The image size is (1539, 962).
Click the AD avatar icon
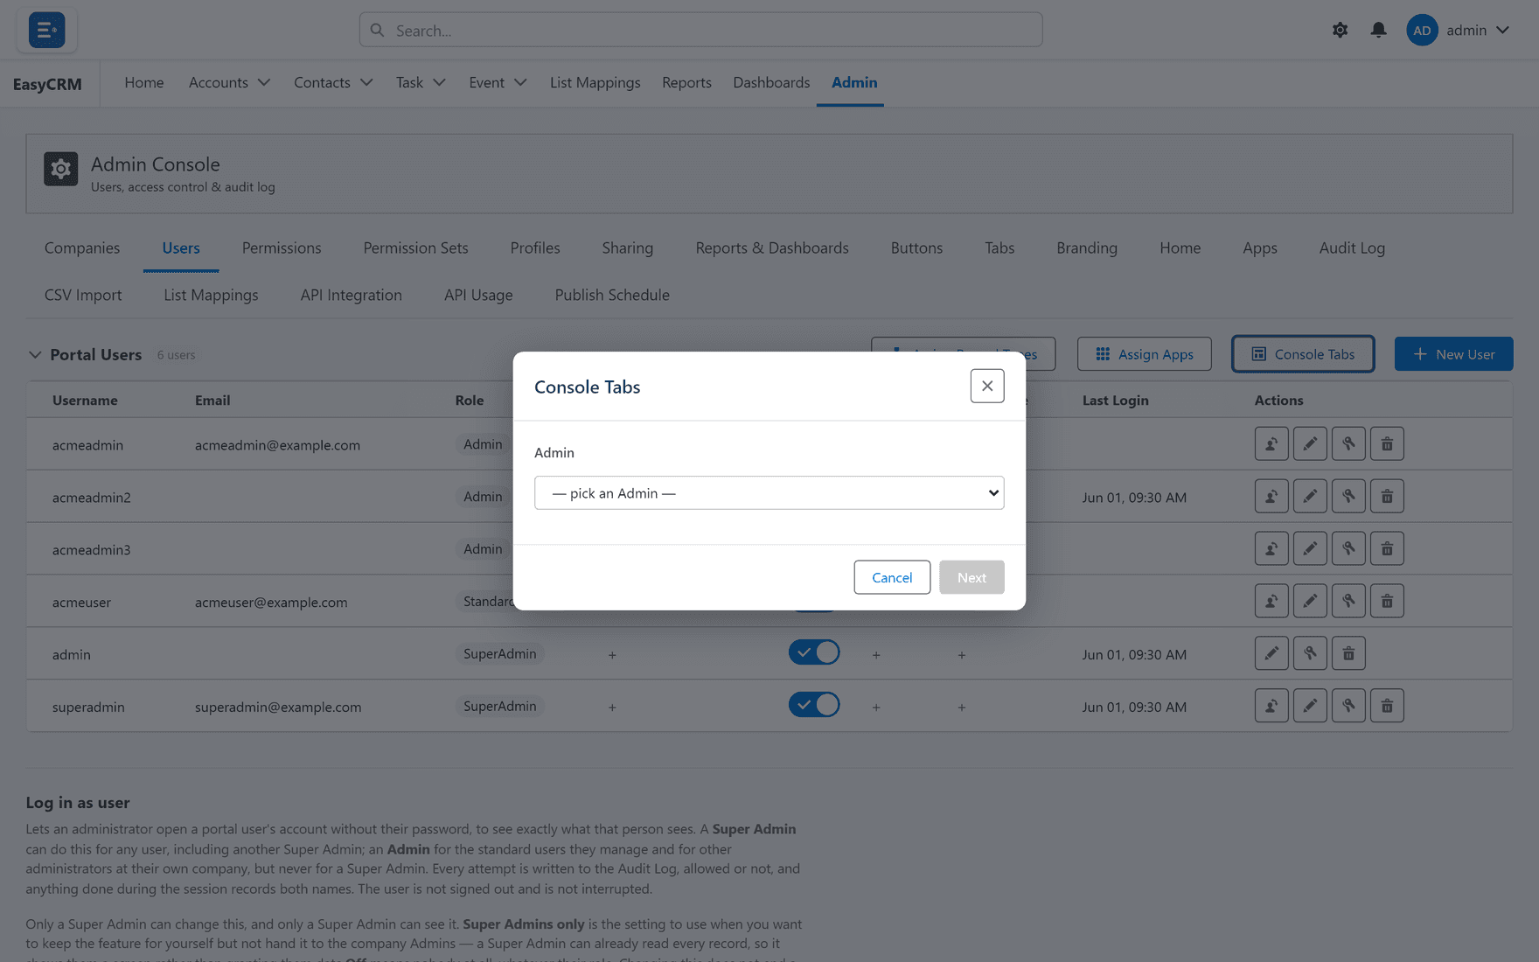(x=1422, y=30)
